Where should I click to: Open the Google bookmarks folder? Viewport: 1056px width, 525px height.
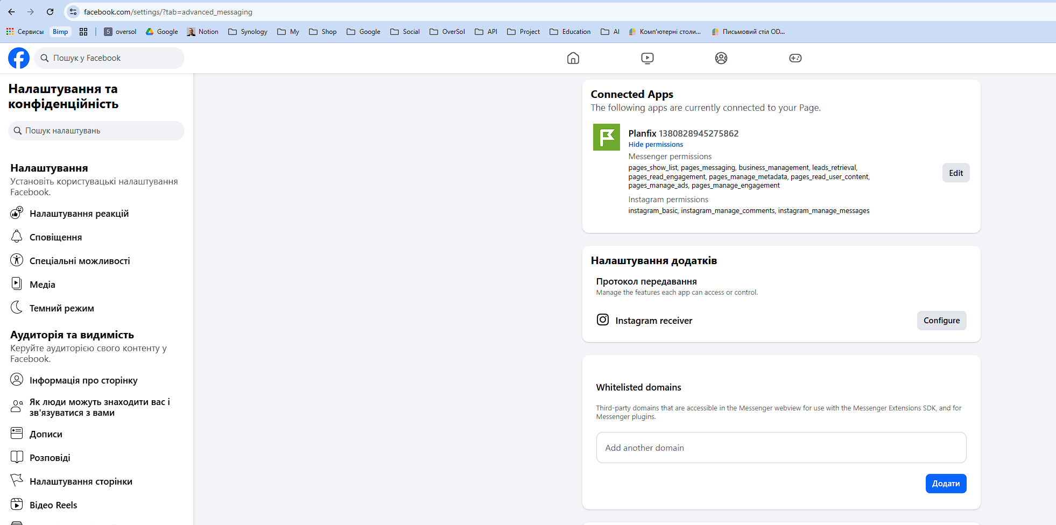pos(363,32)
